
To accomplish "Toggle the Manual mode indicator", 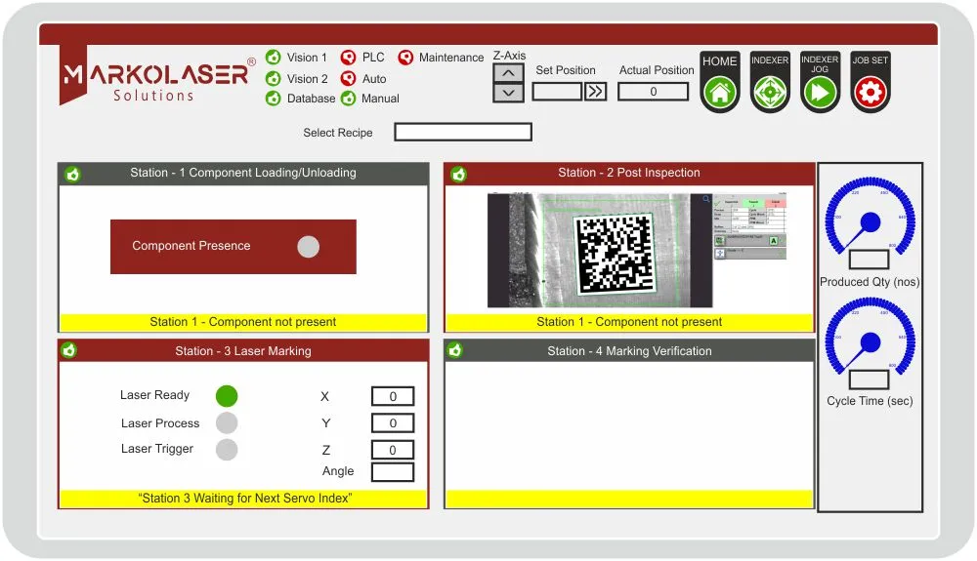I will (x=348, y=99).
